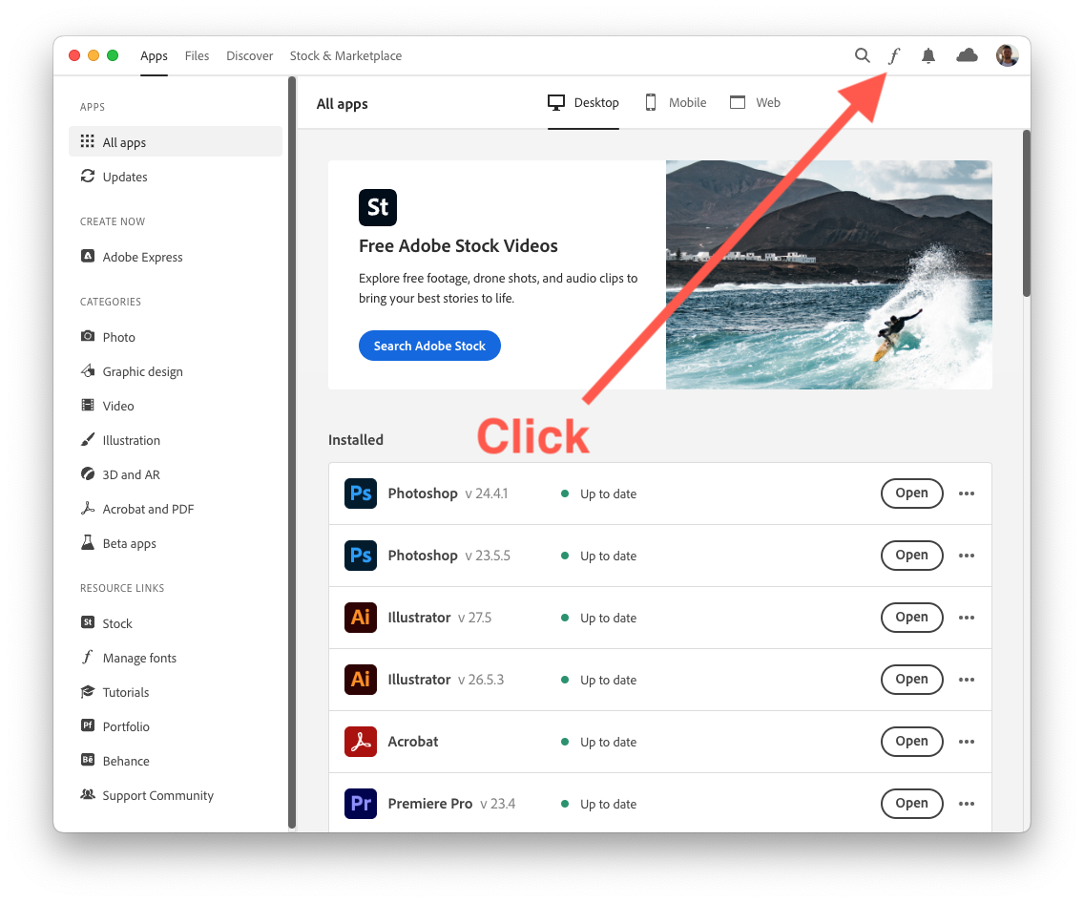1084x903 pixels.
Task: Expand more options for Premiere Pro
Action: pyautogui.click(x=967, y=804)
